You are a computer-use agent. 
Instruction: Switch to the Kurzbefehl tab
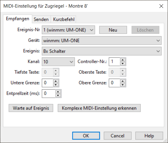[x=64, y=19]
